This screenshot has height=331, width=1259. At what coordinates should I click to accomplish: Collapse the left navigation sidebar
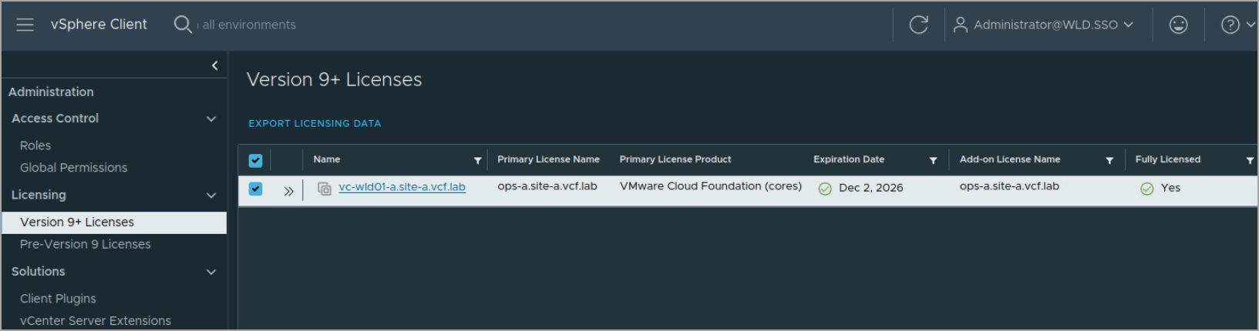click(x=214, y=65)
